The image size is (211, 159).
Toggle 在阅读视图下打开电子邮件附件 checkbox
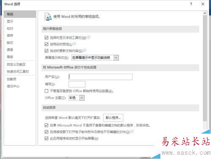click(46, 132)
